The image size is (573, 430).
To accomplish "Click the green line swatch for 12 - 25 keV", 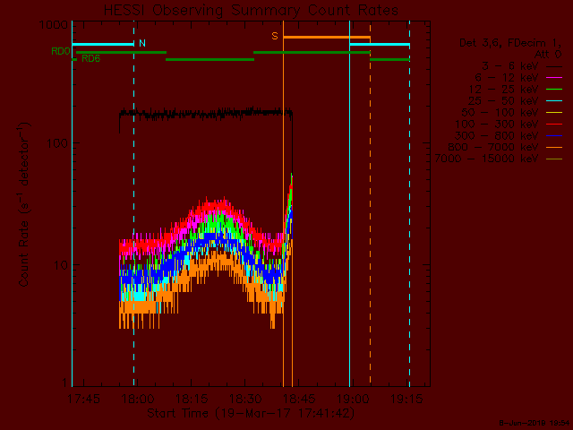I will pyautogui.click(x=554, y=90).
